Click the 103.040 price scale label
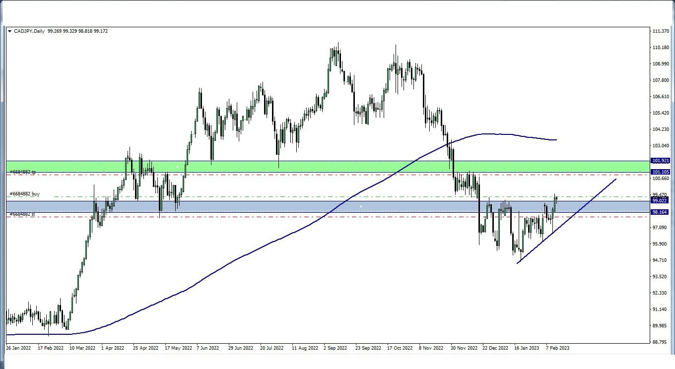Screen dimensions: 675x369 (661, 146)
